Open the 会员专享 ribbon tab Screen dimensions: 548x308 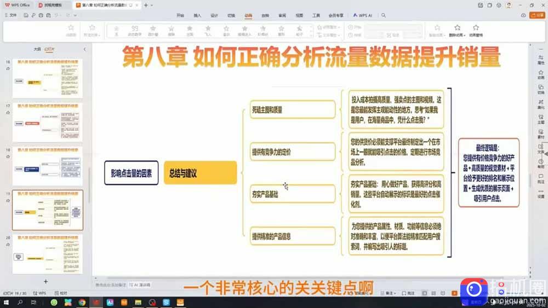point(336,15)
